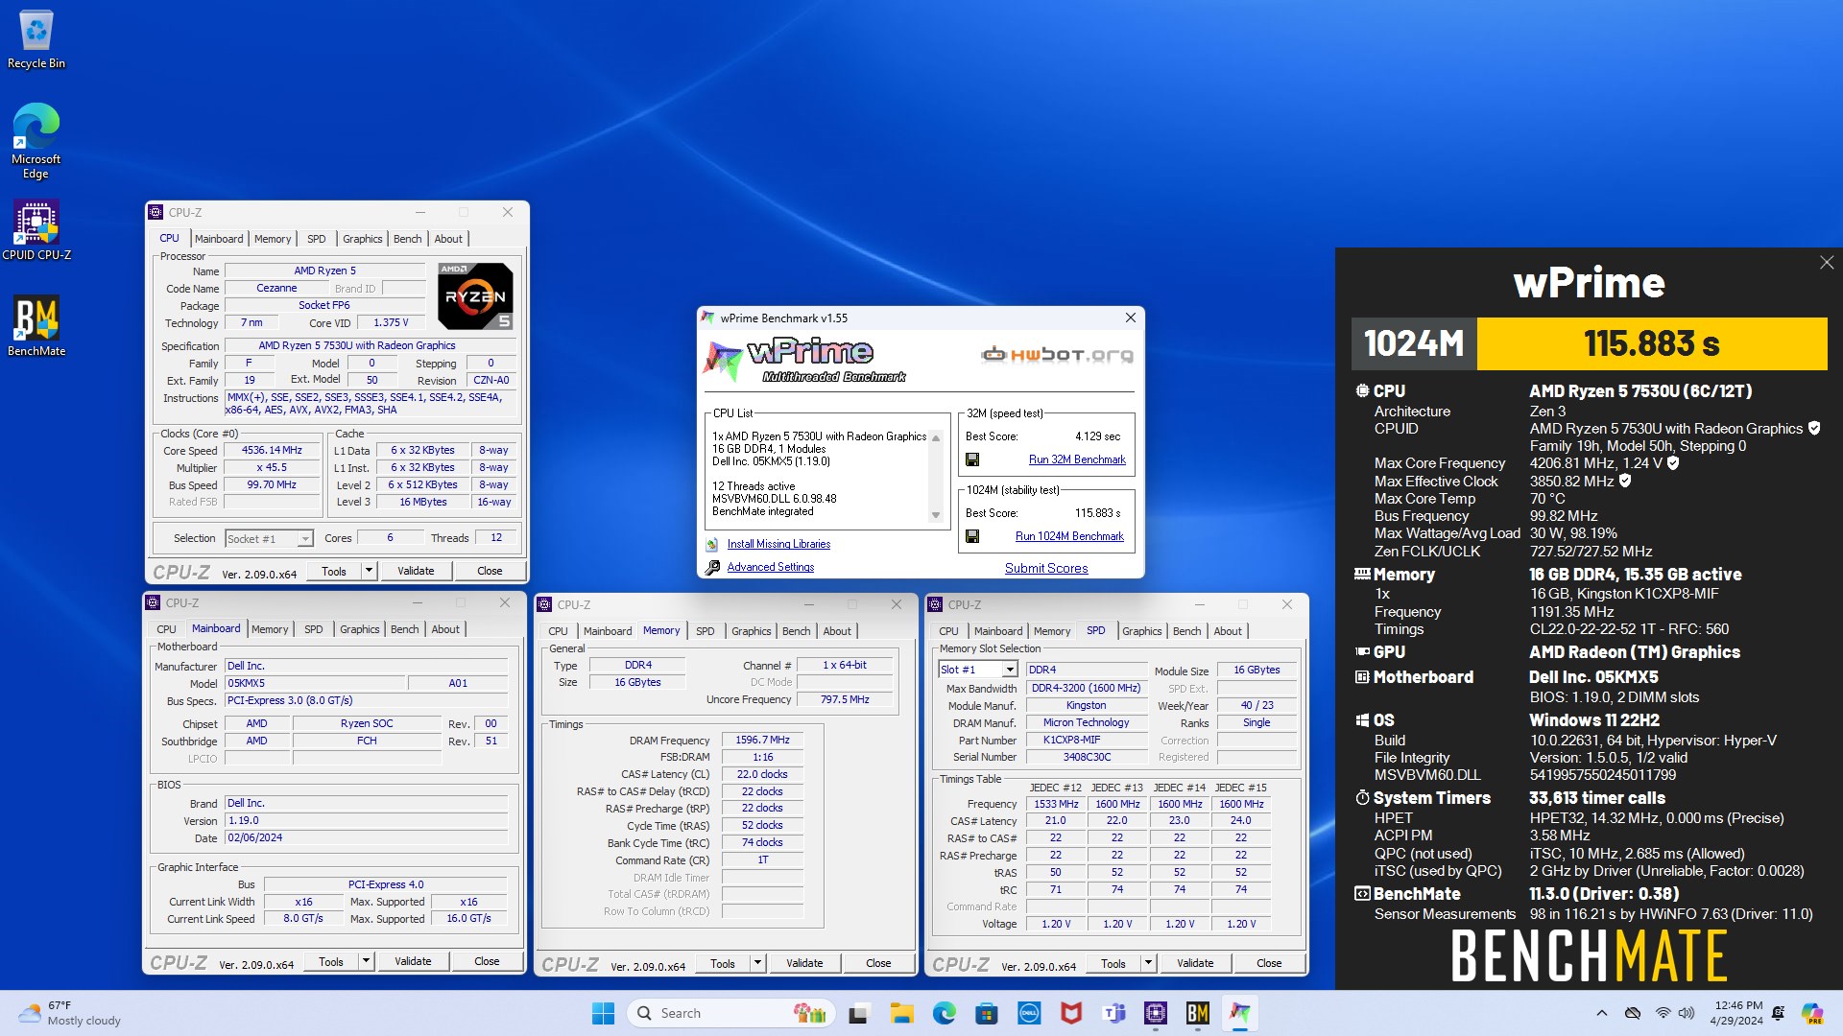Click Validate in the top CPU-Z window

tap(416, 571)
